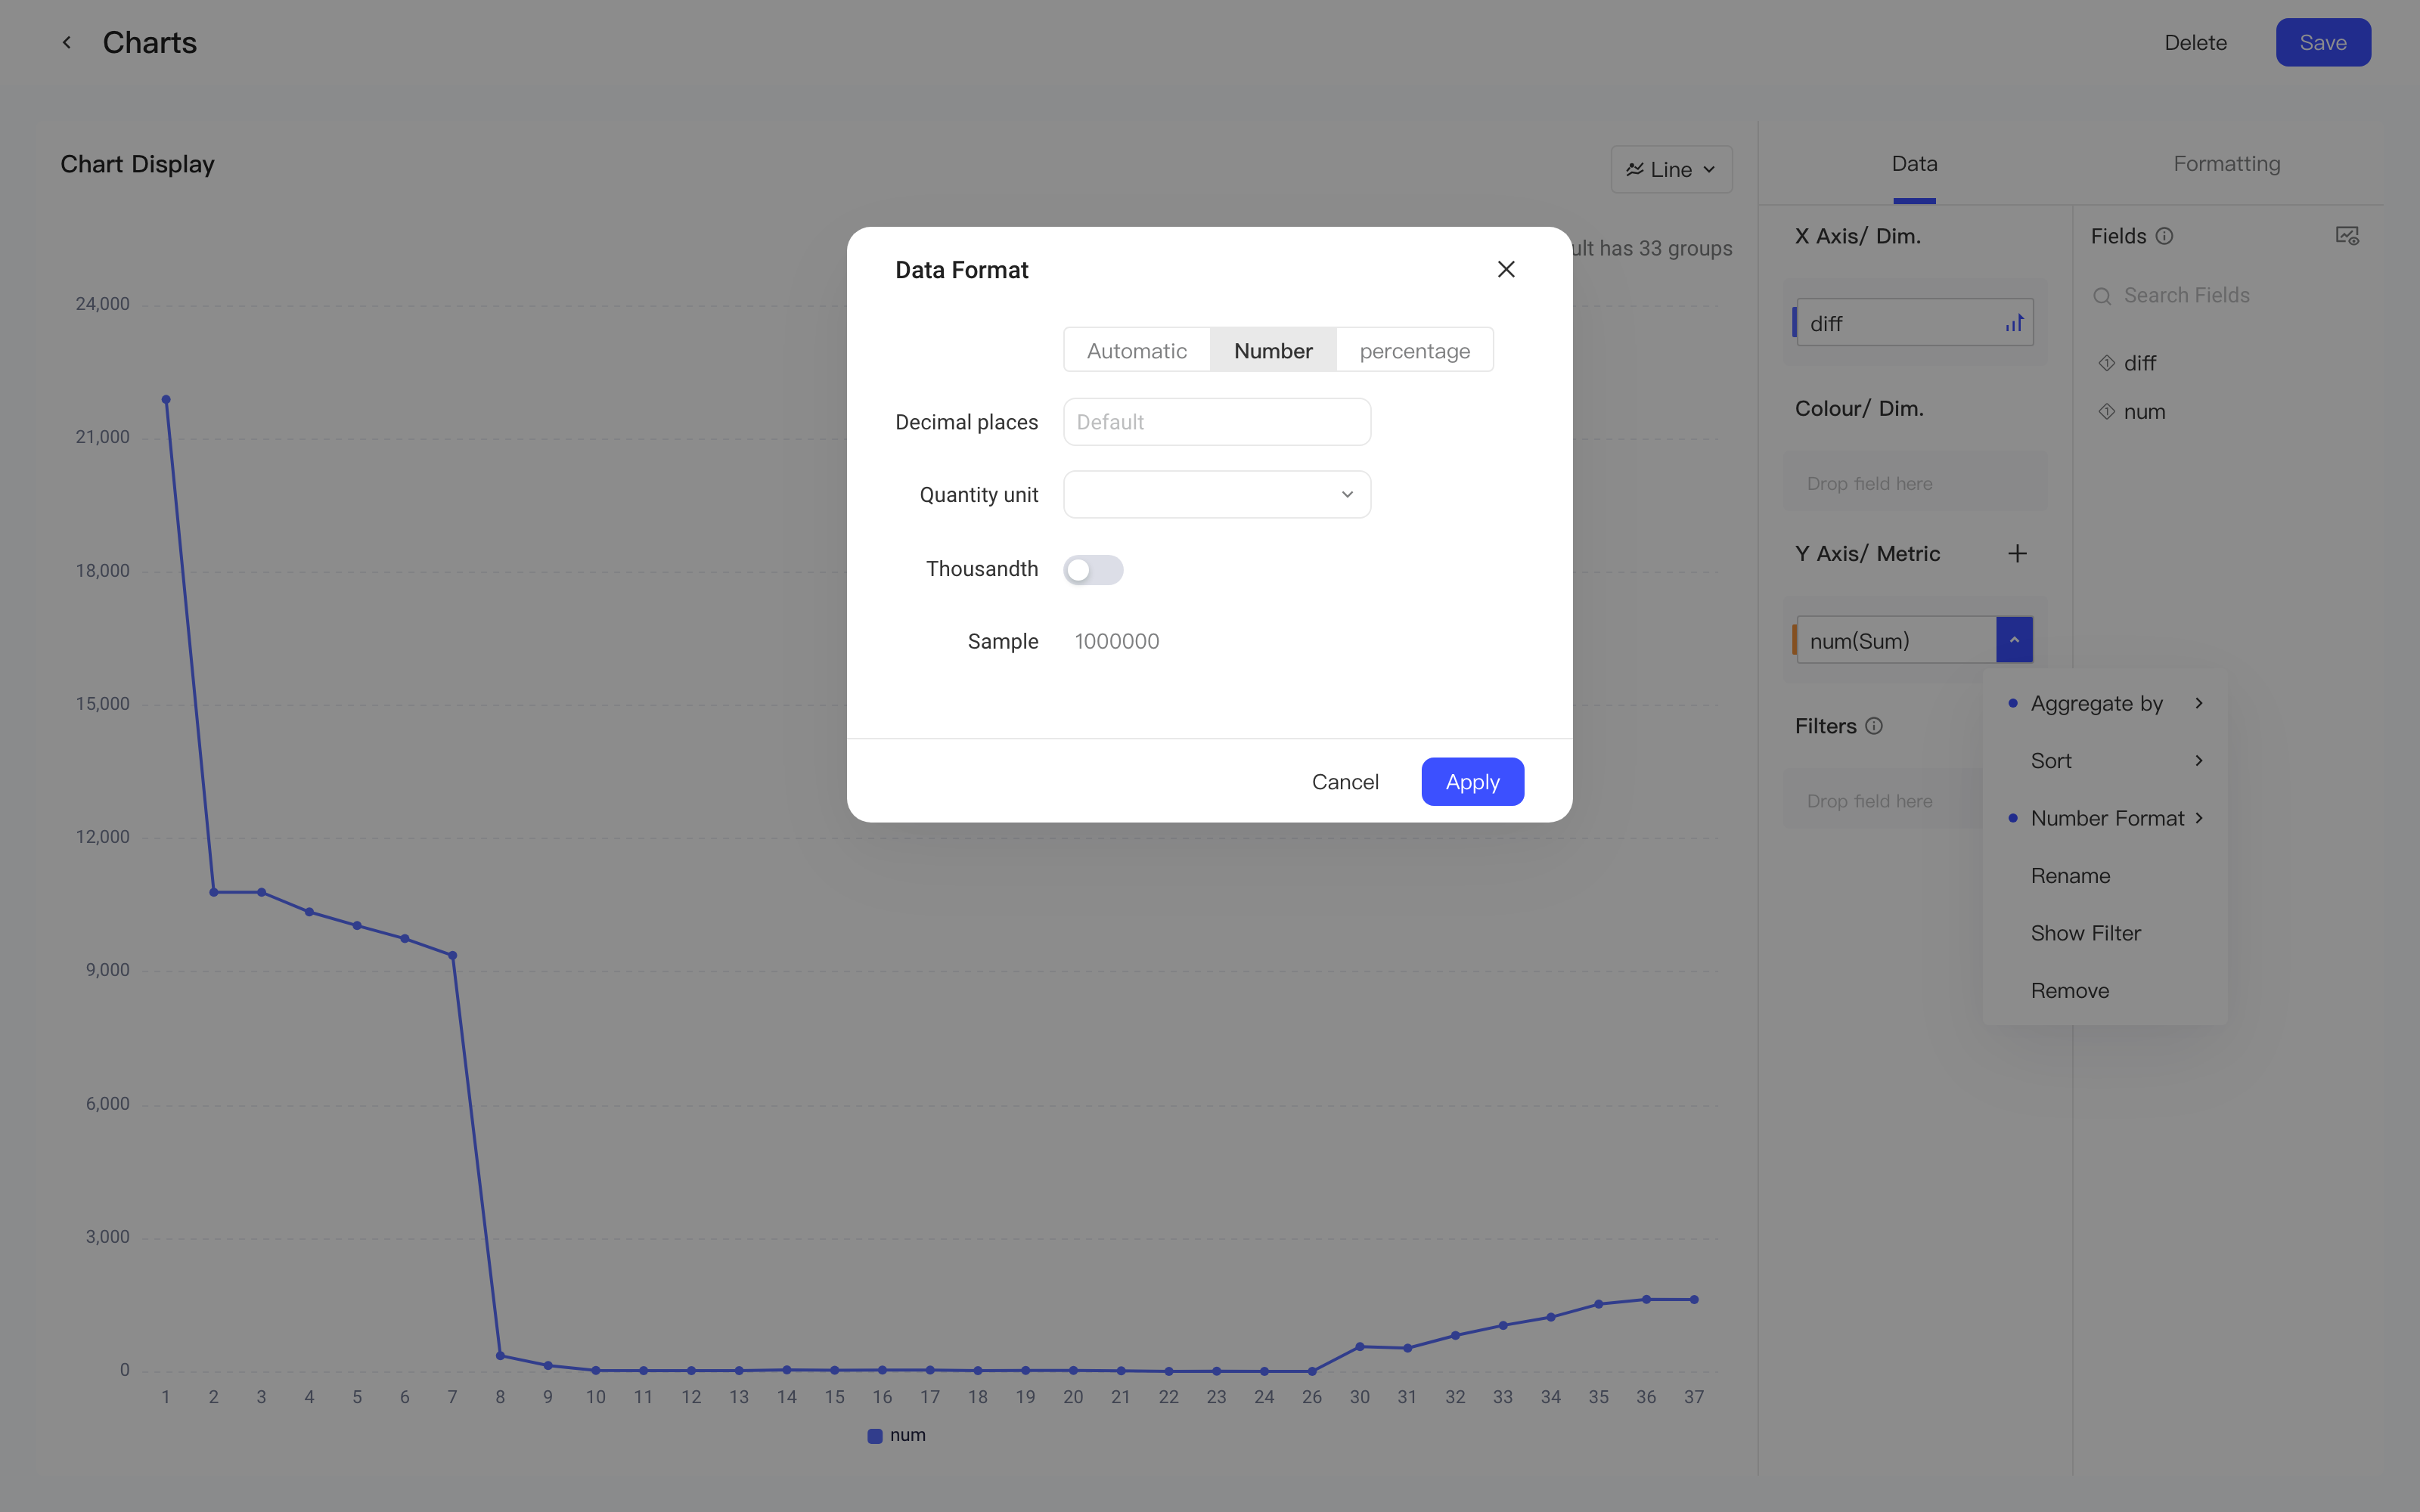
Task: Select the Number format option
Action: (1273, 350)
